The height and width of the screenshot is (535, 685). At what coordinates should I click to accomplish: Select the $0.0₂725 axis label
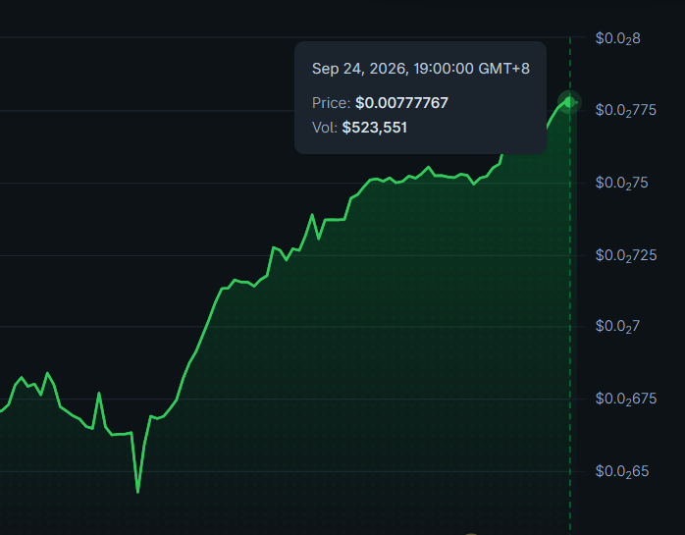626,255
